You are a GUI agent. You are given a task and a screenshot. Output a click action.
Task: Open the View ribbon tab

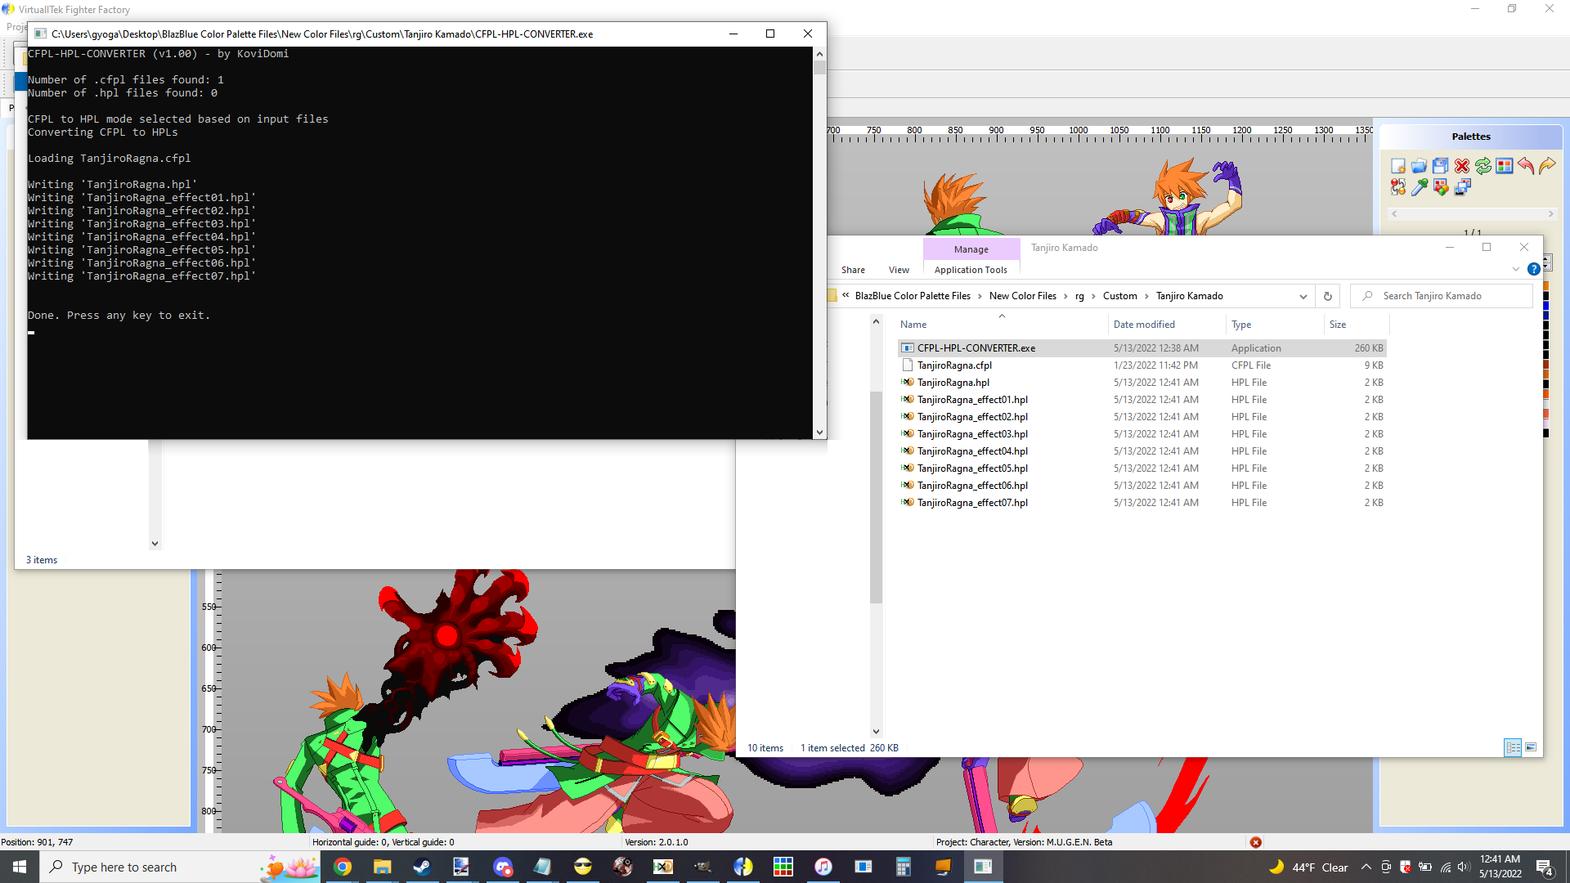click(899, 270)
